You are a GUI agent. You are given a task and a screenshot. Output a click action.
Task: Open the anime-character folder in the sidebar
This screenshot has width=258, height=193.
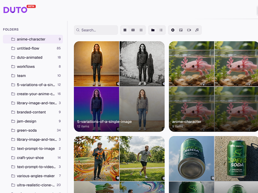tap(33, 39)
